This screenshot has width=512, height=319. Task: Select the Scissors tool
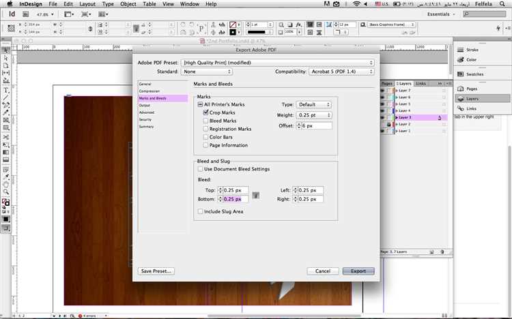pyautogui.click(x=6, y=137)
